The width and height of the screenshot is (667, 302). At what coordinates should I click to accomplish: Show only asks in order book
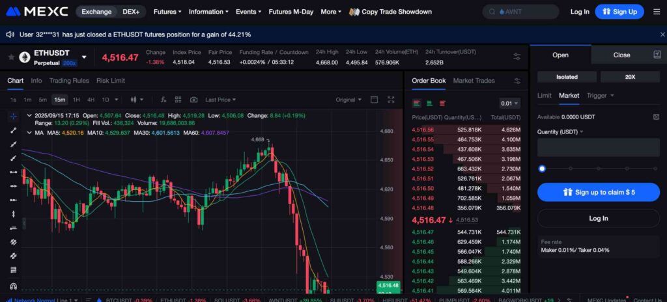442,103
